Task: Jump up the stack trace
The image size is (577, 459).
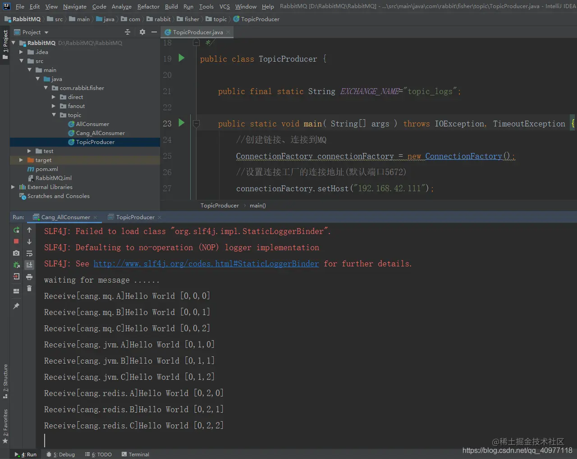Action: [29, 230]
